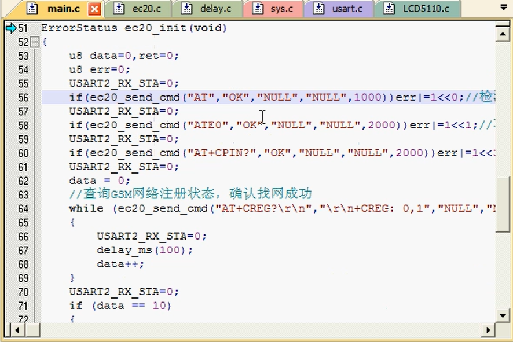Screen dimensions: 513x342
Task: Click "USART2_RX_STA=0;" on line 66
Action: click(x=152, y=237)
